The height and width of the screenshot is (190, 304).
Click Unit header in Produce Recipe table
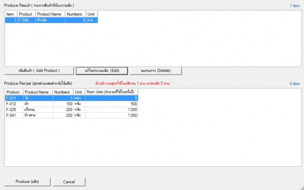point(79,92)
